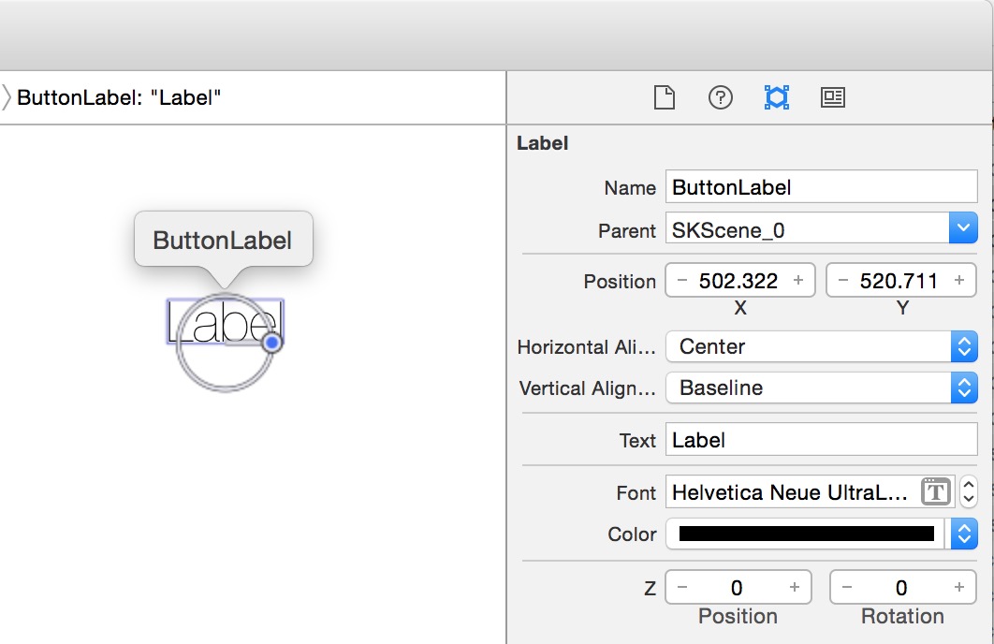The width and height of the screenshot is (994, 644).
Task: Select ButtonLabel breadcrumb in jump bar
Action: coord(119,97)
